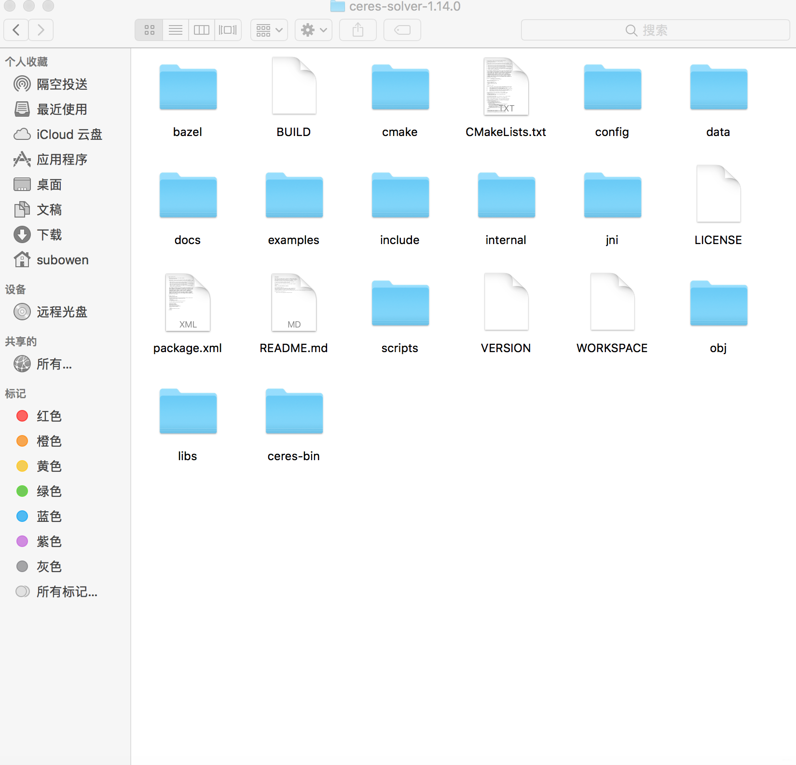Open the gear action menu
This screenshot has width=796, height=765.
coord(314,30)
